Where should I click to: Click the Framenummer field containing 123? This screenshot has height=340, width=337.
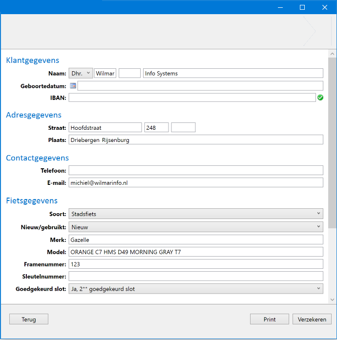tap(196, 264)
